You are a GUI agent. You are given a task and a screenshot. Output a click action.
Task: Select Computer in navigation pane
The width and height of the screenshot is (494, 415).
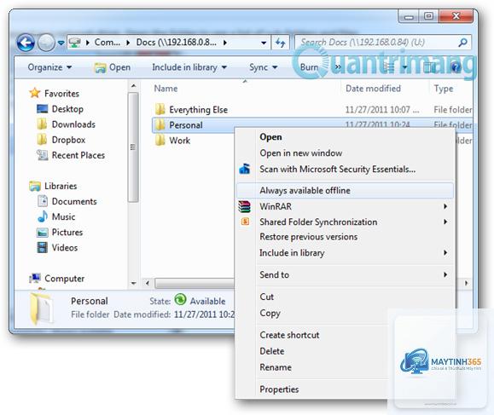pos(64,279)
